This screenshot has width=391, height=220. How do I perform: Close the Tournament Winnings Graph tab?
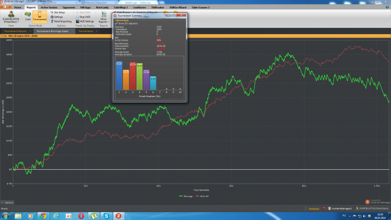click(x=72, y=31)
